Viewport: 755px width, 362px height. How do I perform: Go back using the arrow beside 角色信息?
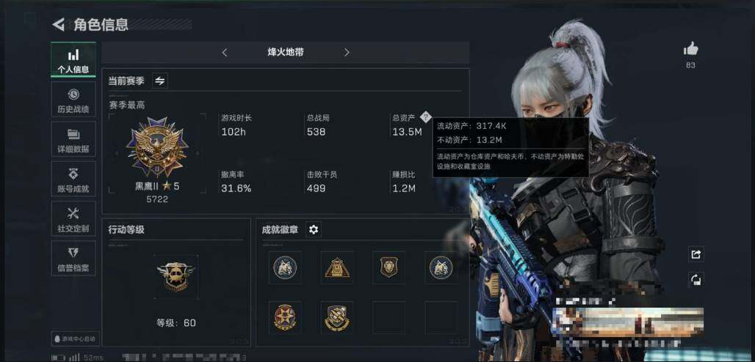(59, 24)
